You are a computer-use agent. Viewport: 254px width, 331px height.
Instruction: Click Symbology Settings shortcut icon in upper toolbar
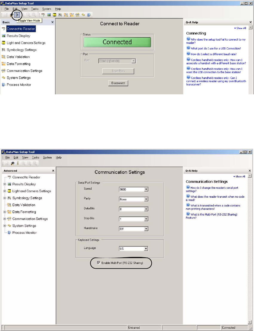pyautogui.click(x=60, y=15)
